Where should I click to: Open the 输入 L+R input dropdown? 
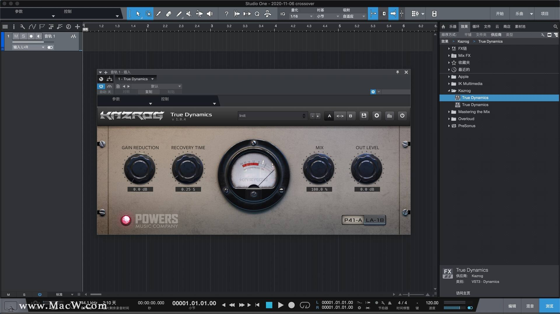pyautogui.click(x=29, y=47)
